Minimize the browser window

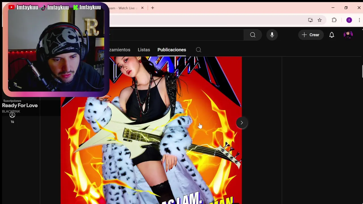pos(333,8)
